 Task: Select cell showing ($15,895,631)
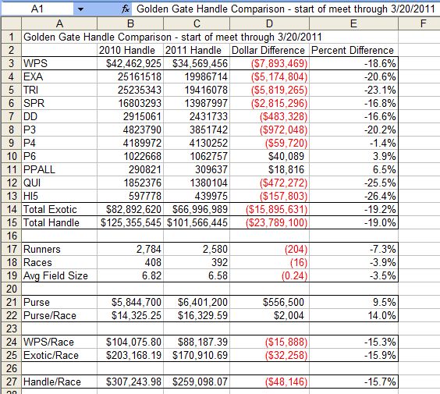[x=269, y=209]
